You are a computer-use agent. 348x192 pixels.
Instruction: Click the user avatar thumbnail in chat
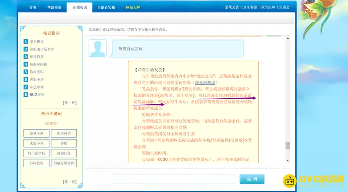pyautogui.click(x=98, y=48)
